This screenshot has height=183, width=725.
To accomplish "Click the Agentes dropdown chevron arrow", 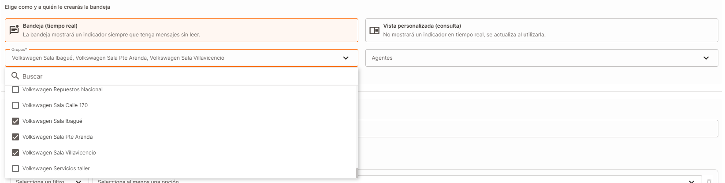I will click(706, 58).
